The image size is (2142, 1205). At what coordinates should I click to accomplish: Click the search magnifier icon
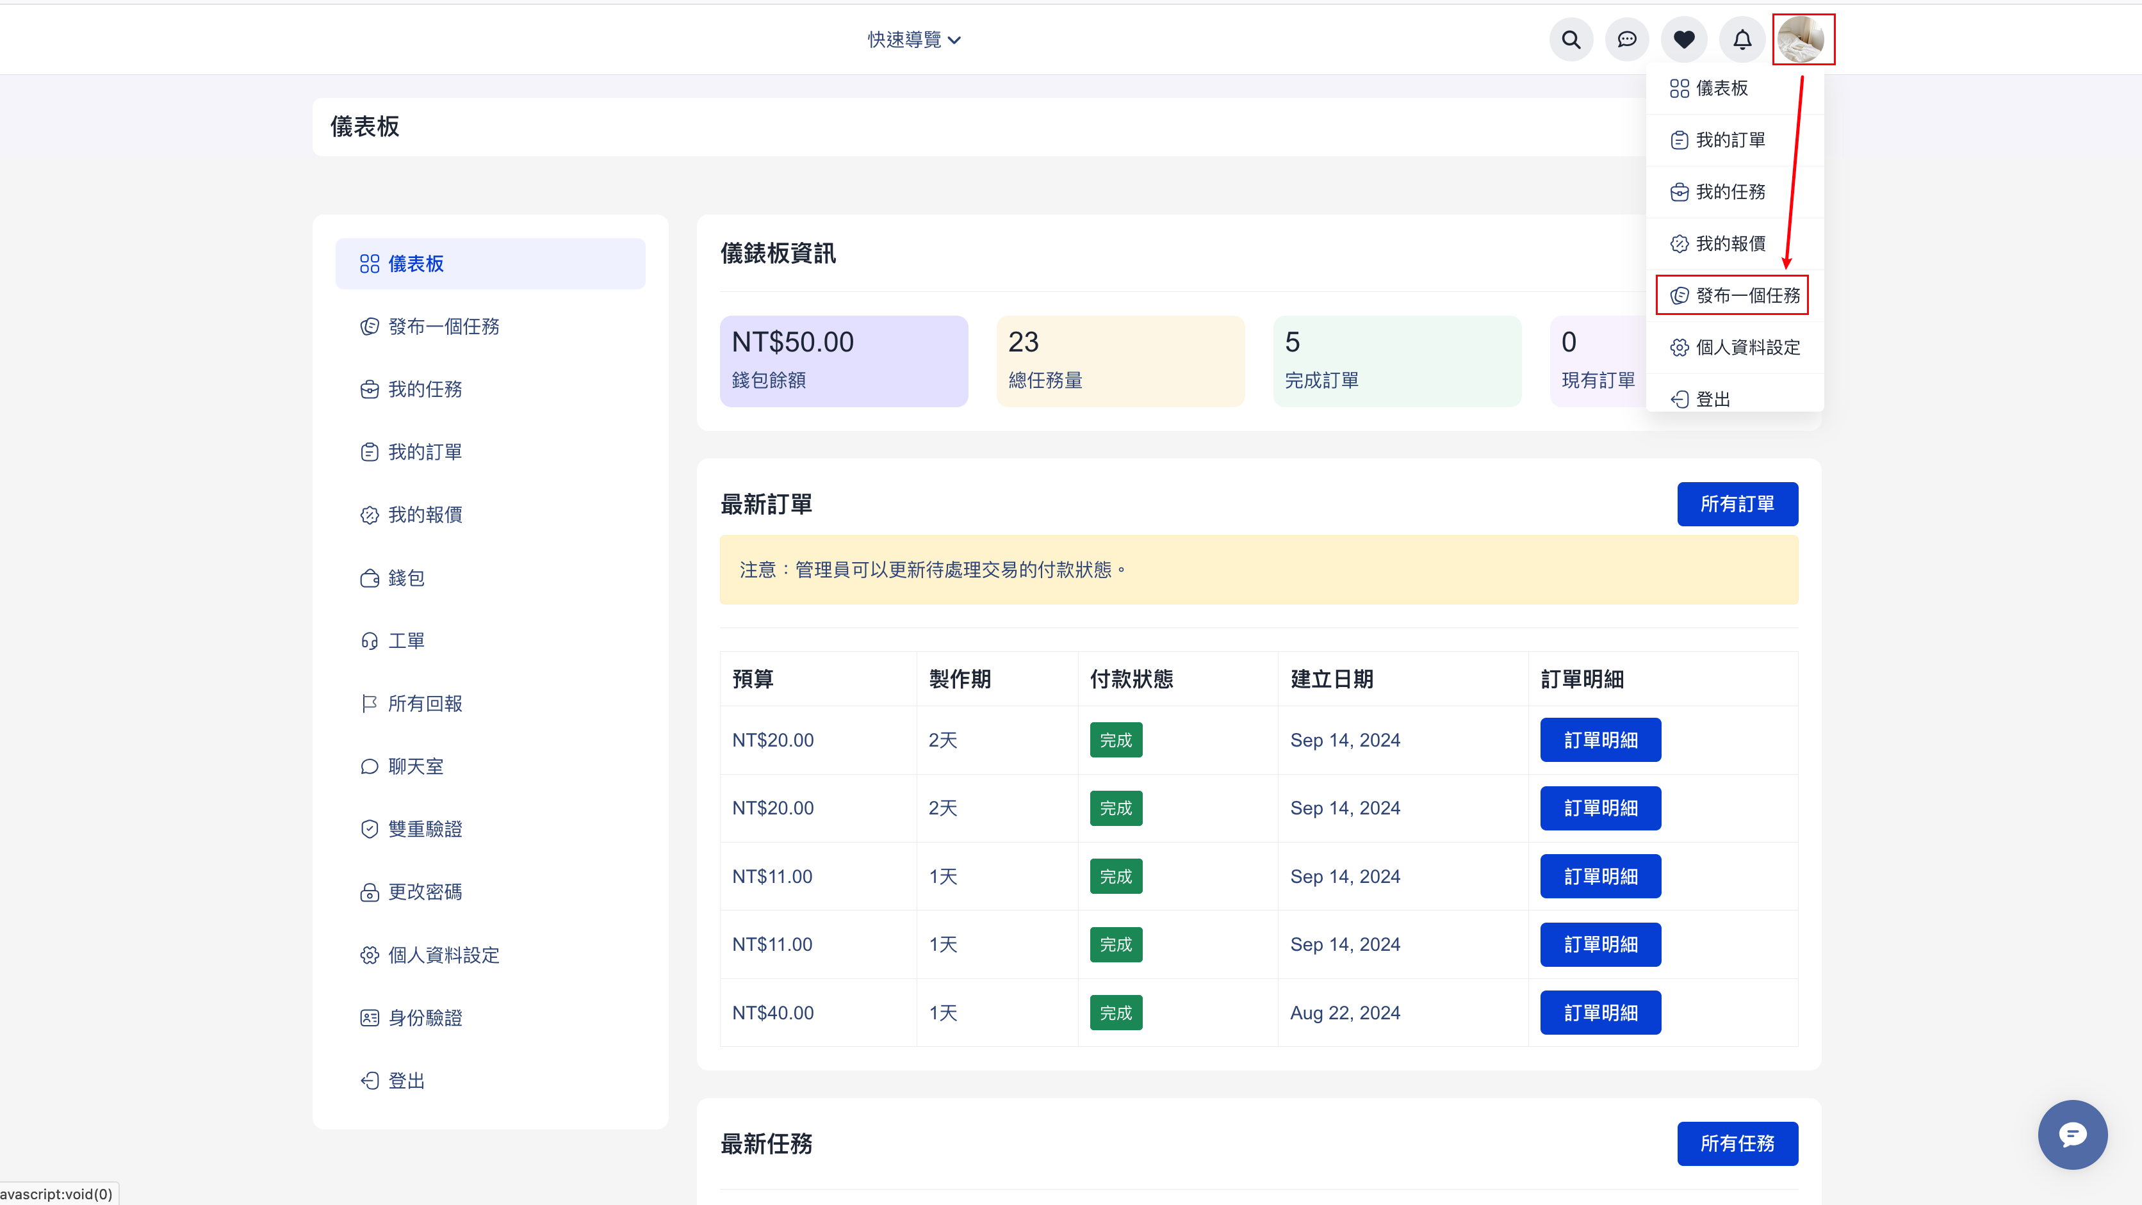[1571, 39]
